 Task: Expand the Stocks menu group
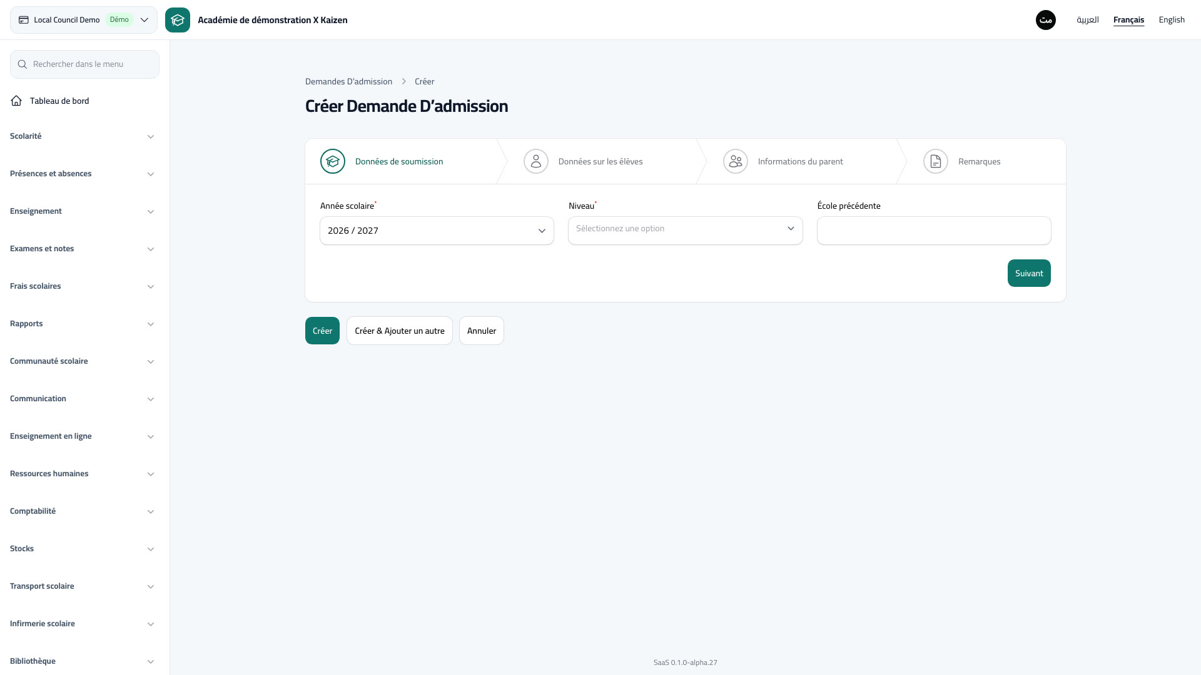(82, 549)
